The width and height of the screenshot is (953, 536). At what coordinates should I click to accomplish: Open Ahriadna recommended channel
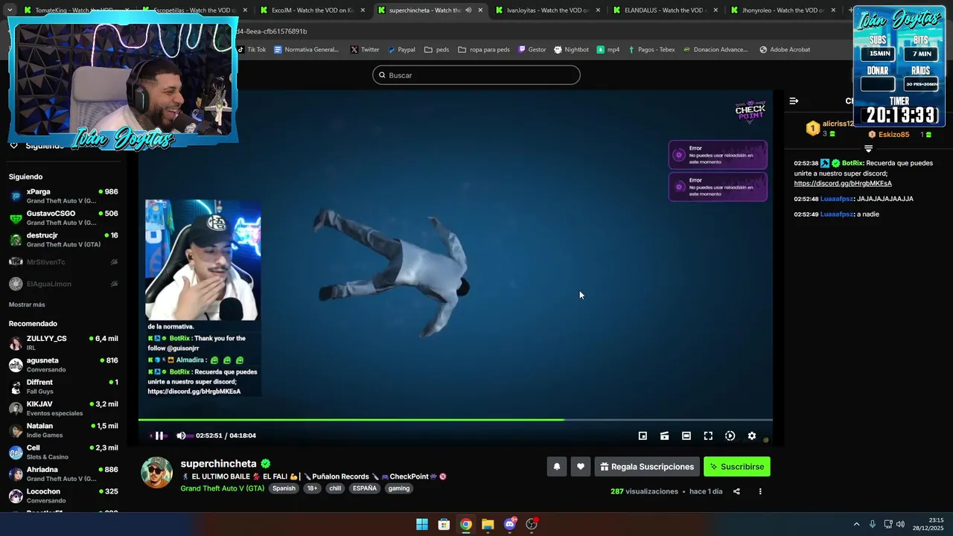(x=63, y=473)
